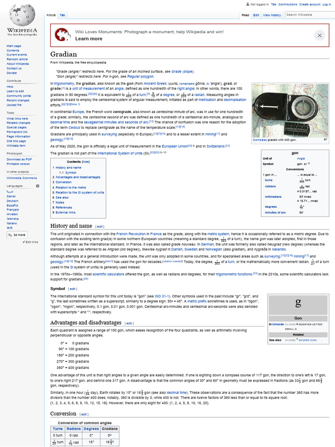Open Recent changes in sidebar
Image resolution: width=335 pixels, height=447 pixels.
18,100
